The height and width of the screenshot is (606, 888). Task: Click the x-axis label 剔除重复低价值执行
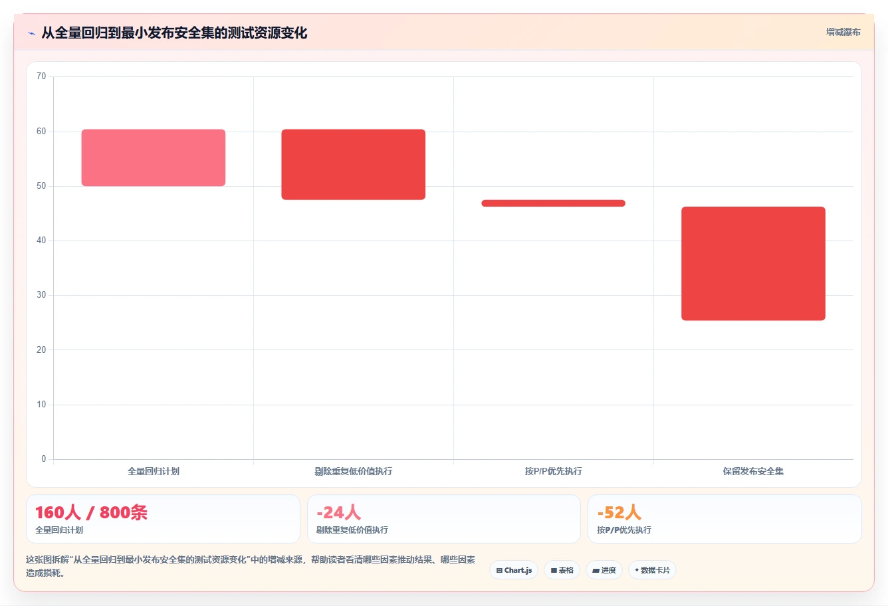click(354, 471)
